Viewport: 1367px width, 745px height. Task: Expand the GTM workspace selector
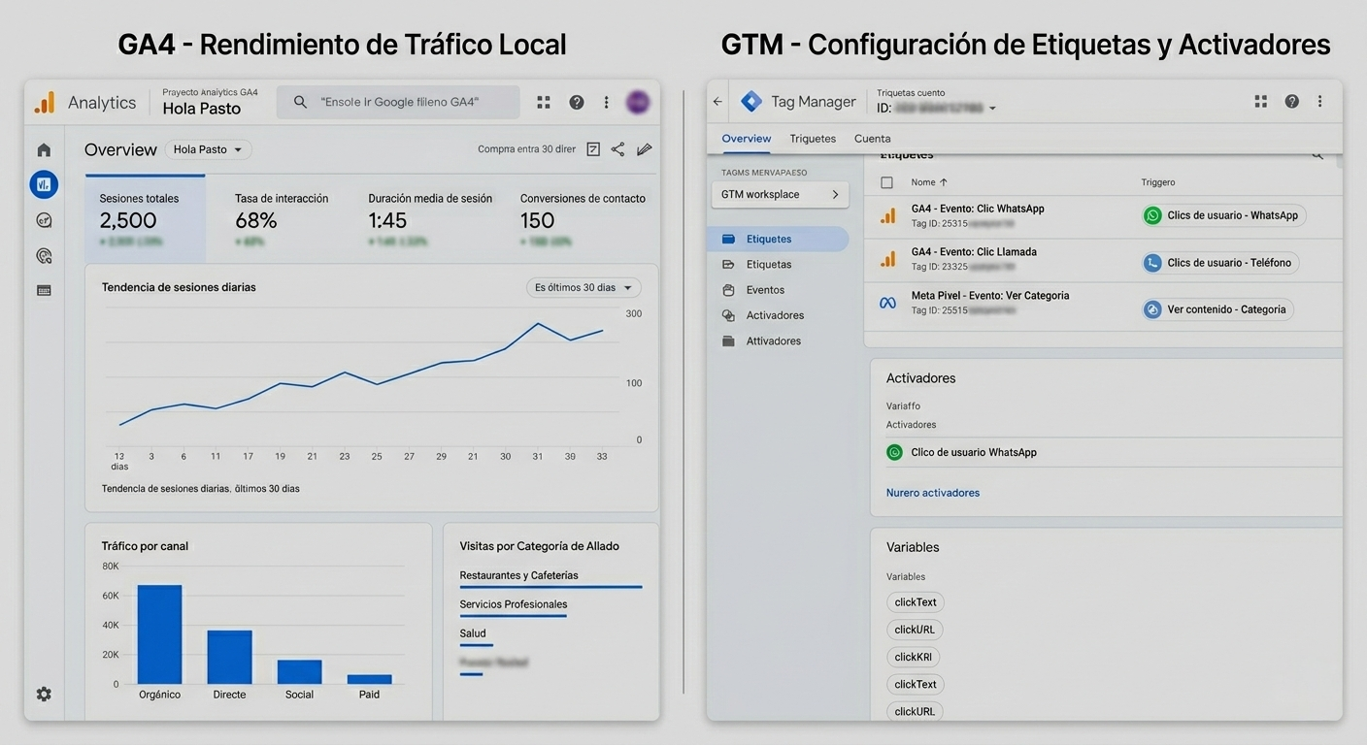point(780,194)
